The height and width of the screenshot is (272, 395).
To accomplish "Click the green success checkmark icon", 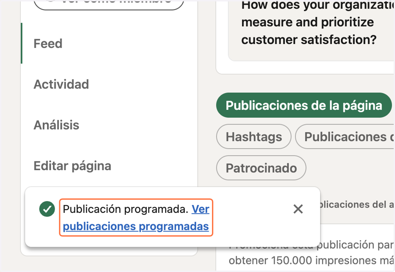I will coord(47,209).
